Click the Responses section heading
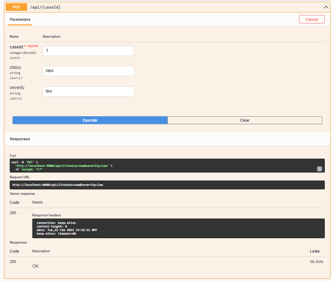332x282 pixels. 20,139
